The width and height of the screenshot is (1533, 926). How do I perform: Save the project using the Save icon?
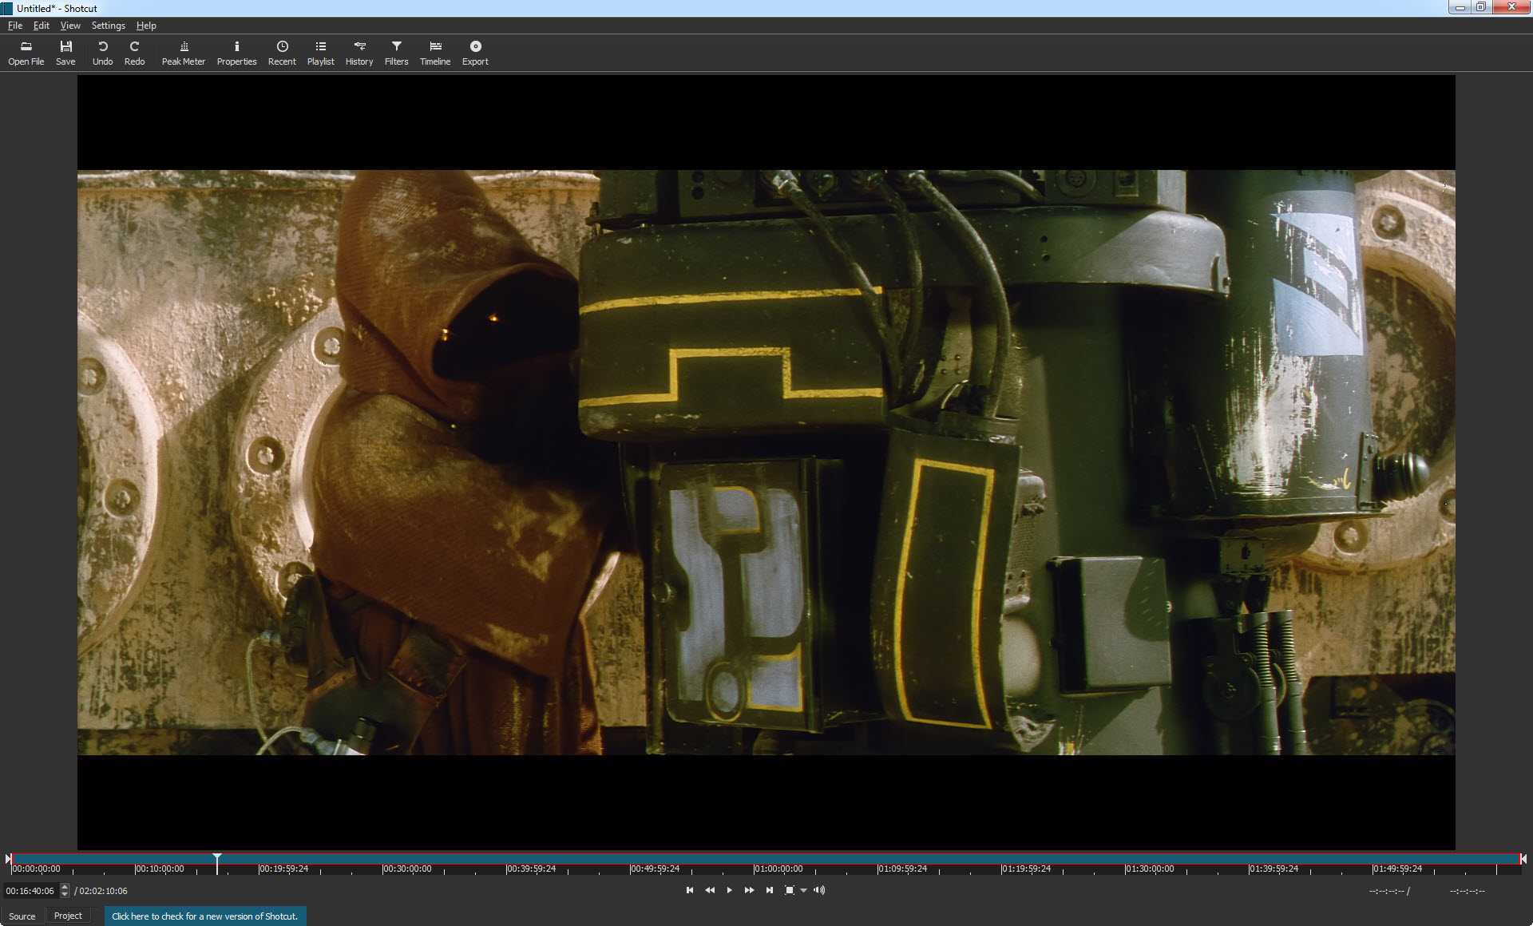click(65, 53)
